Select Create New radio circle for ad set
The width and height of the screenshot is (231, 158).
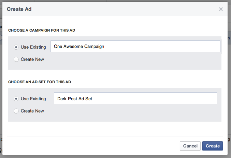point(16,111)
